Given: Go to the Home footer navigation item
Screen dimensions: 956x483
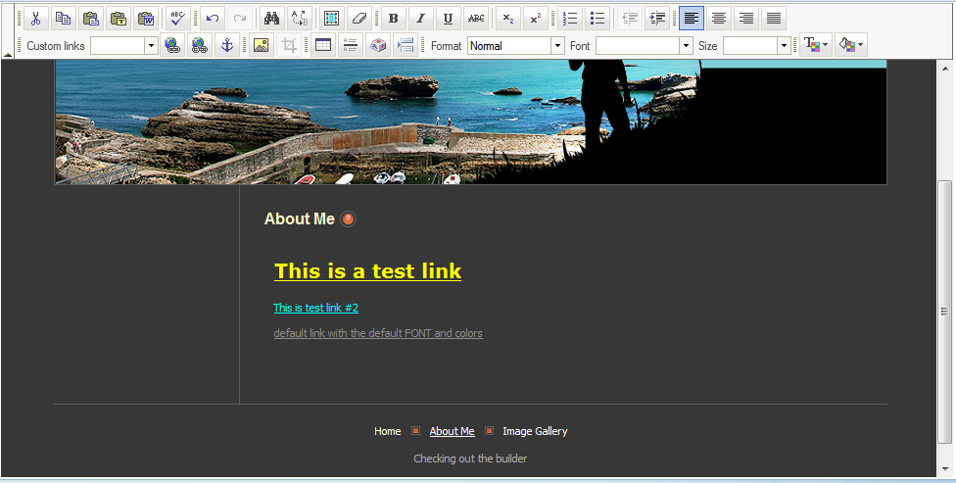Looking at the screenshot, I should click(387, 431).
